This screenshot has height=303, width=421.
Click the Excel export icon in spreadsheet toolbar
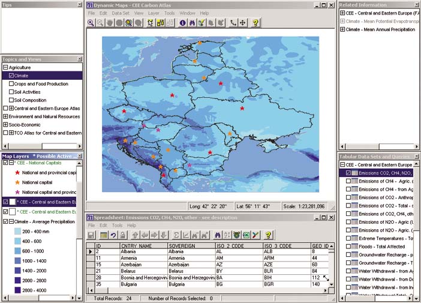tap(246, 235)
